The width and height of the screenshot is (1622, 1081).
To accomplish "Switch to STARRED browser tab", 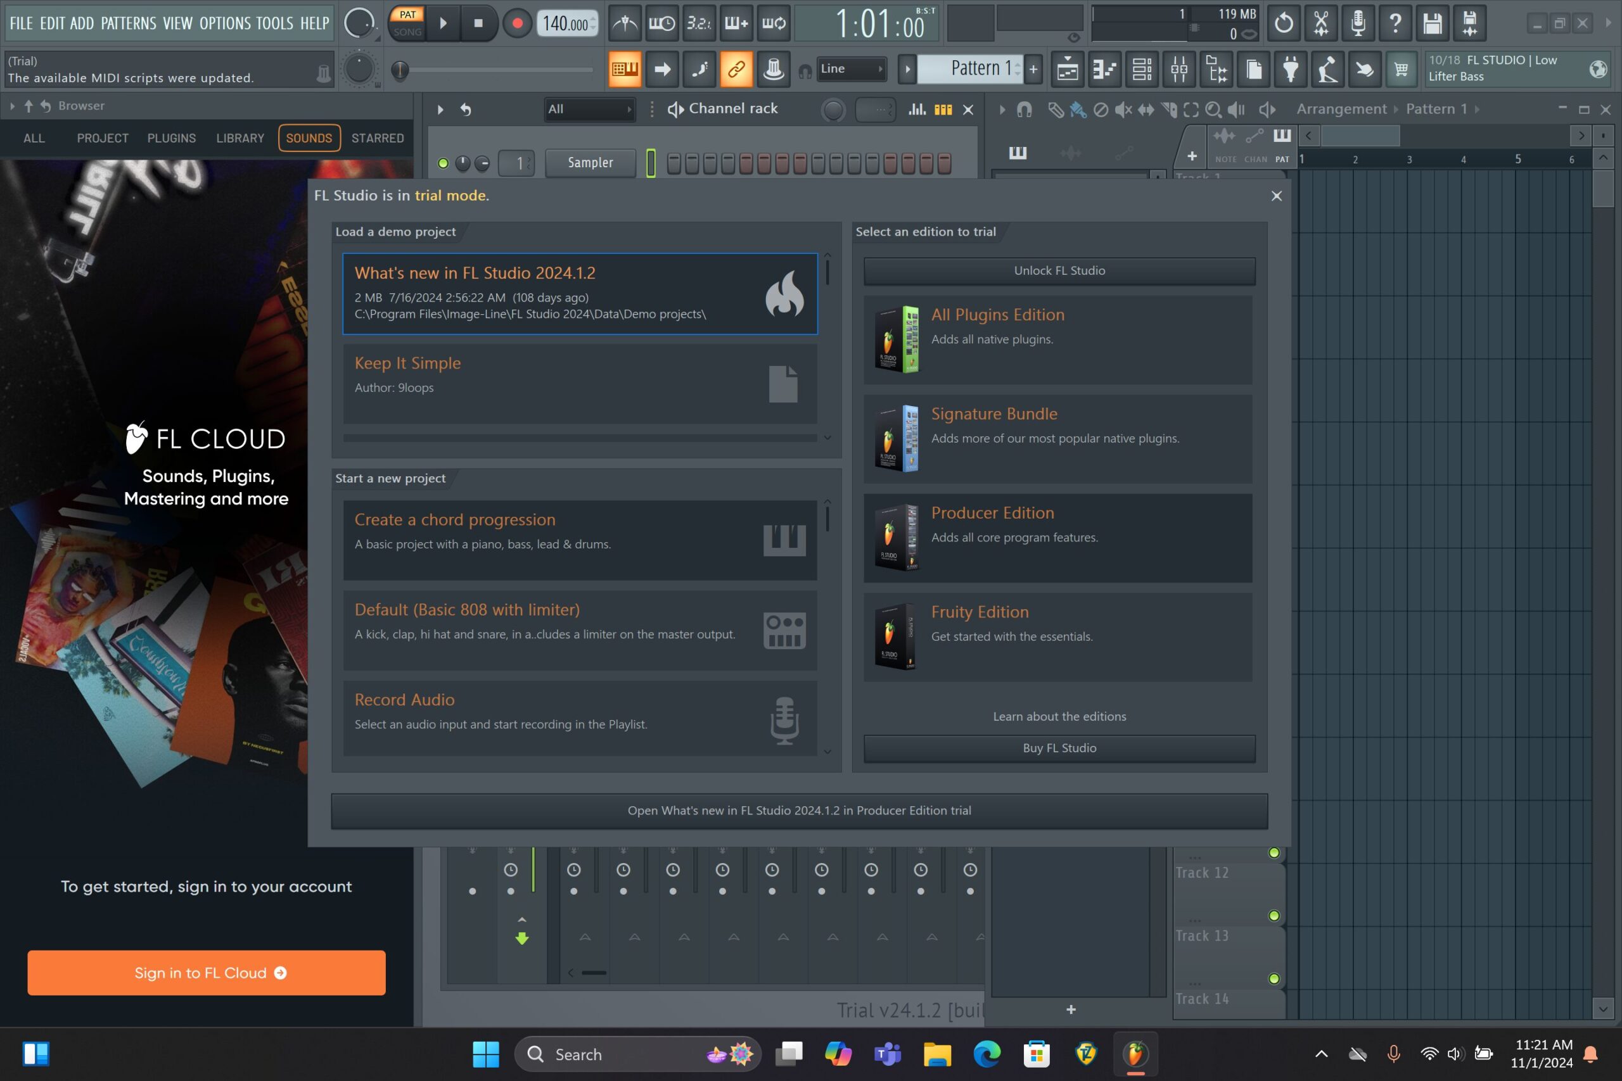I will (377, 138).
